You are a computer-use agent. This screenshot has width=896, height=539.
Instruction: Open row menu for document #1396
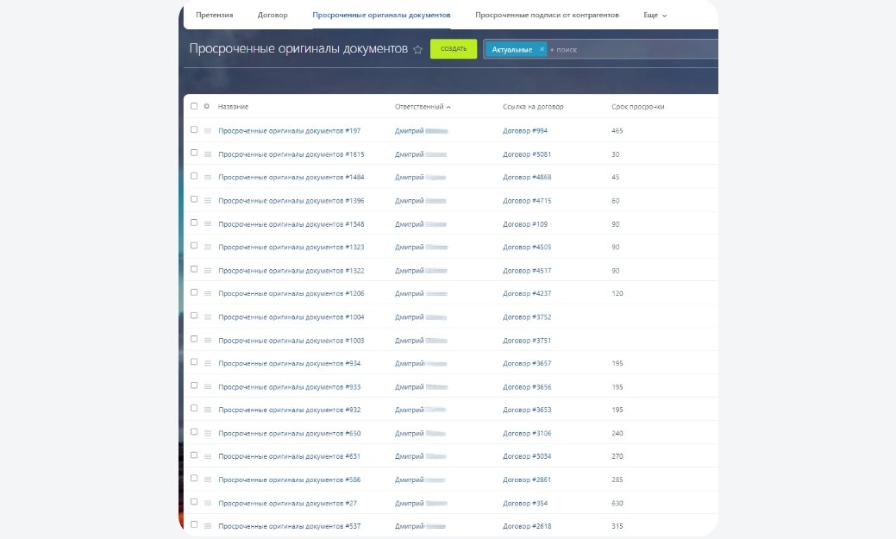[x=208, y=201]
